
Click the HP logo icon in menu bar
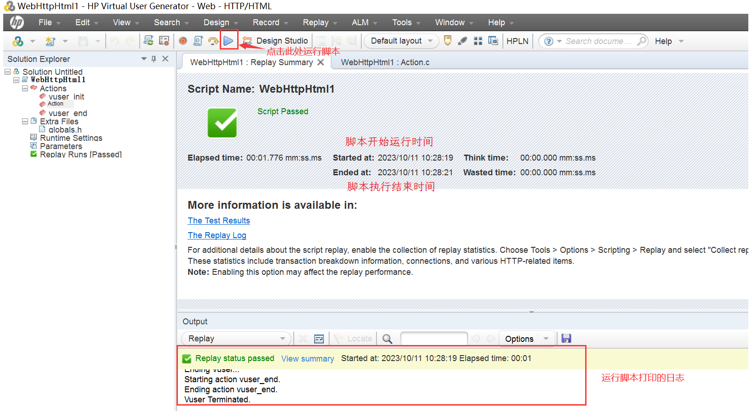pyautogui.click(x=17, y=22)
